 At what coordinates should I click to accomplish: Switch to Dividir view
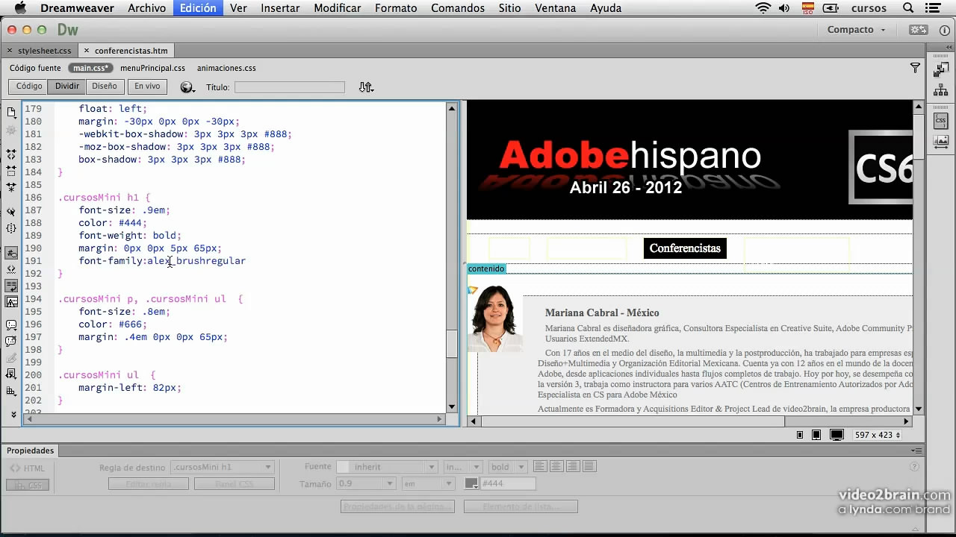67,87
